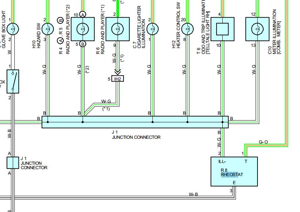Image resolution: width=300 pixels, height=212 pixels.
Task: Select the T6 Odo and Trip square symbol
Action: tap(222, 29)
